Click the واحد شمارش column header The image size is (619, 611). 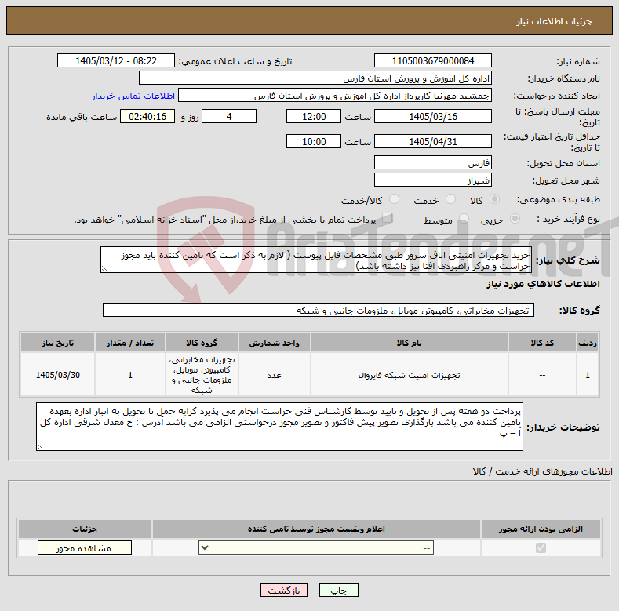(x=274, y=343)
